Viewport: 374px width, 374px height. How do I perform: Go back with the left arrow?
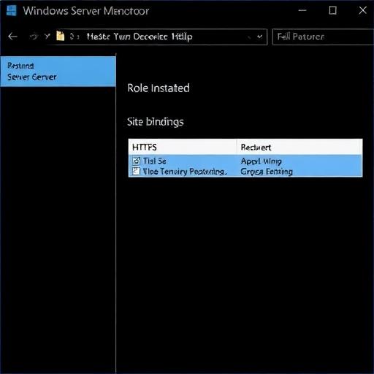tap(12, 37)
